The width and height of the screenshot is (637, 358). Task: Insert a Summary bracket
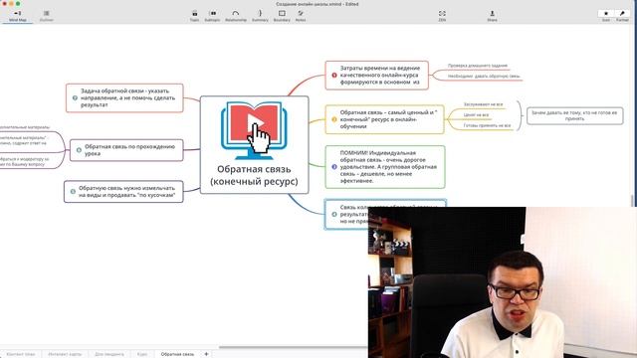tap(260, 16)
